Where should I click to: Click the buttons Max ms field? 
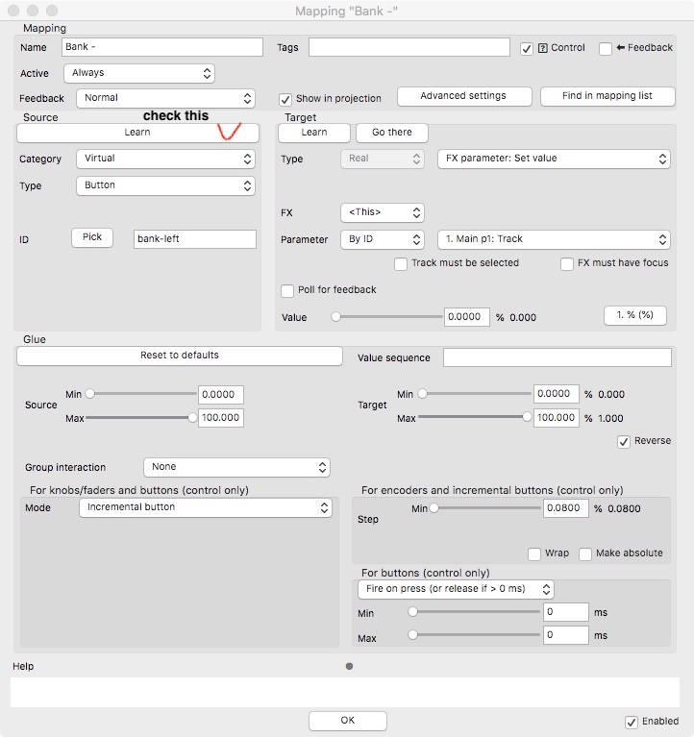point(566,635)
